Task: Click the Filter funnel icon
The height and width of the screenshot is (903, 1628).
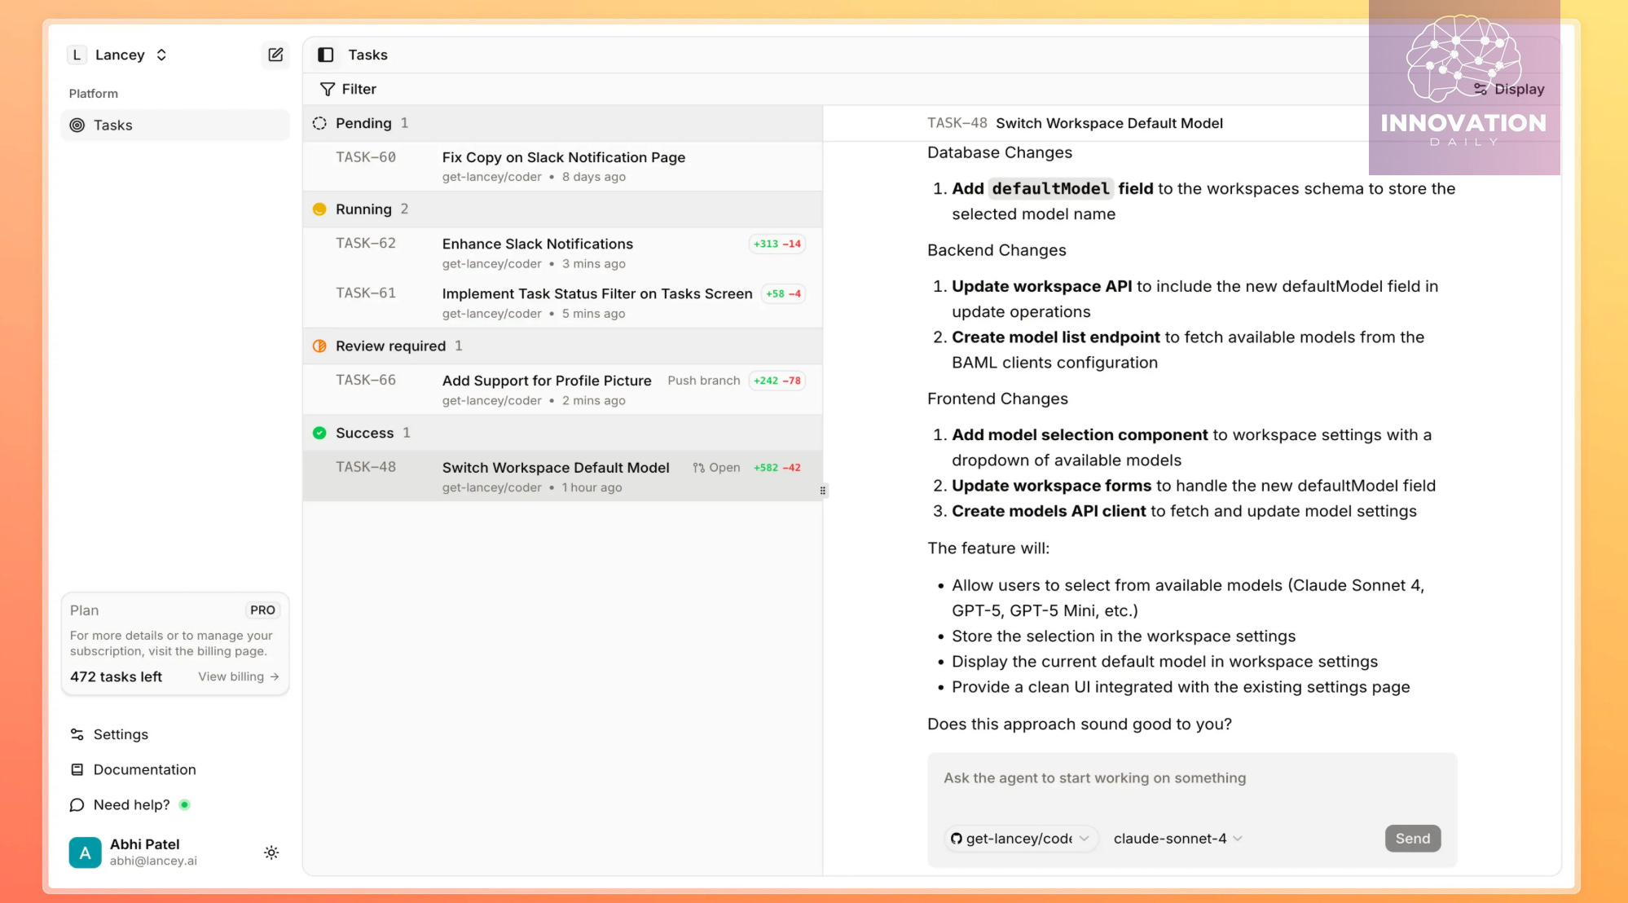Action: pos(328,89)
